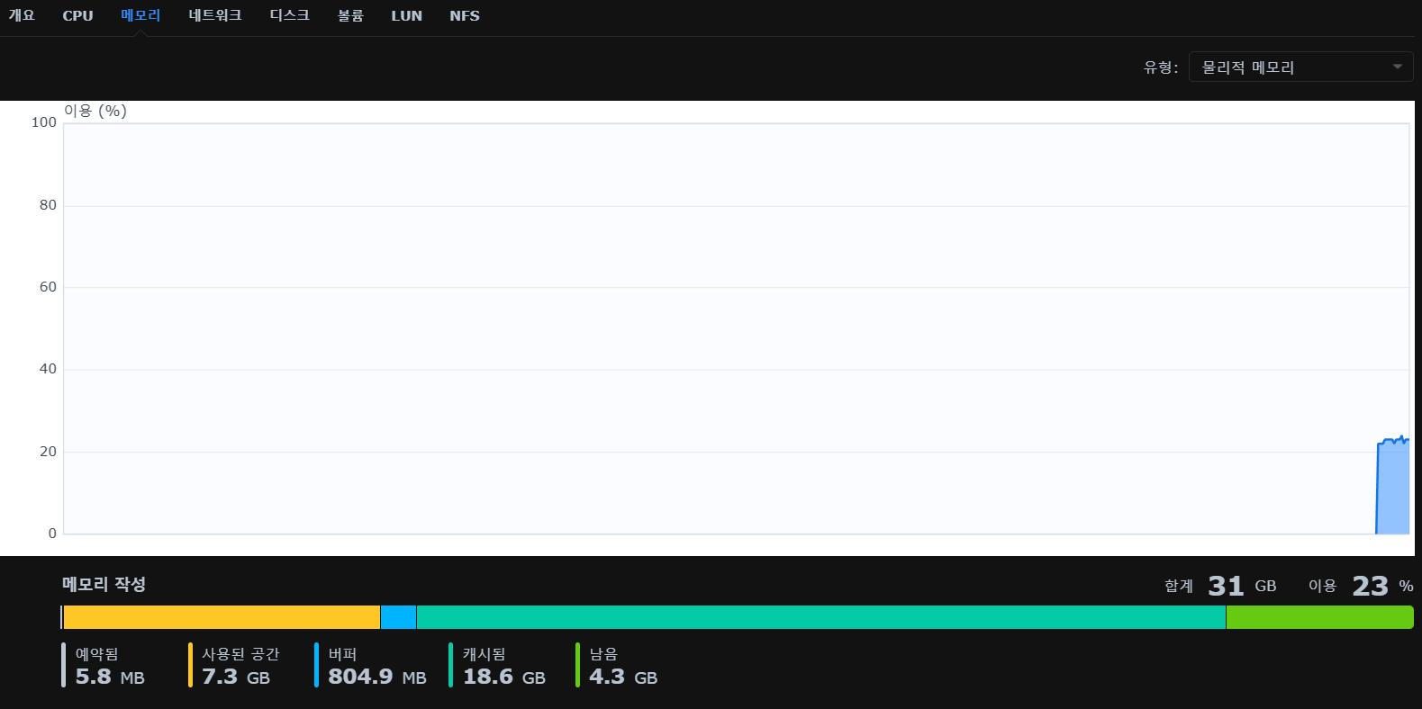Click the blue usage spike in graph
The height and width of the screenshot is (709, 1422).
[x=1392, y=487]
